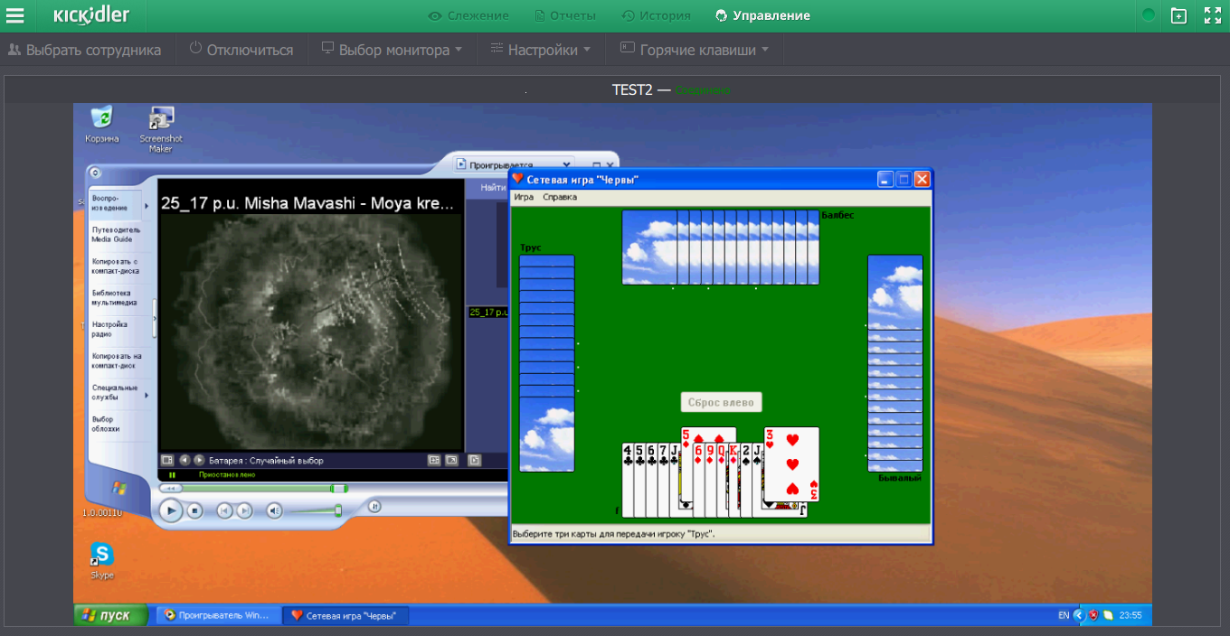Open Копировать с компакт-диска in sidebar
This screenshot has height=636, width=1230.
pos(116,267)
